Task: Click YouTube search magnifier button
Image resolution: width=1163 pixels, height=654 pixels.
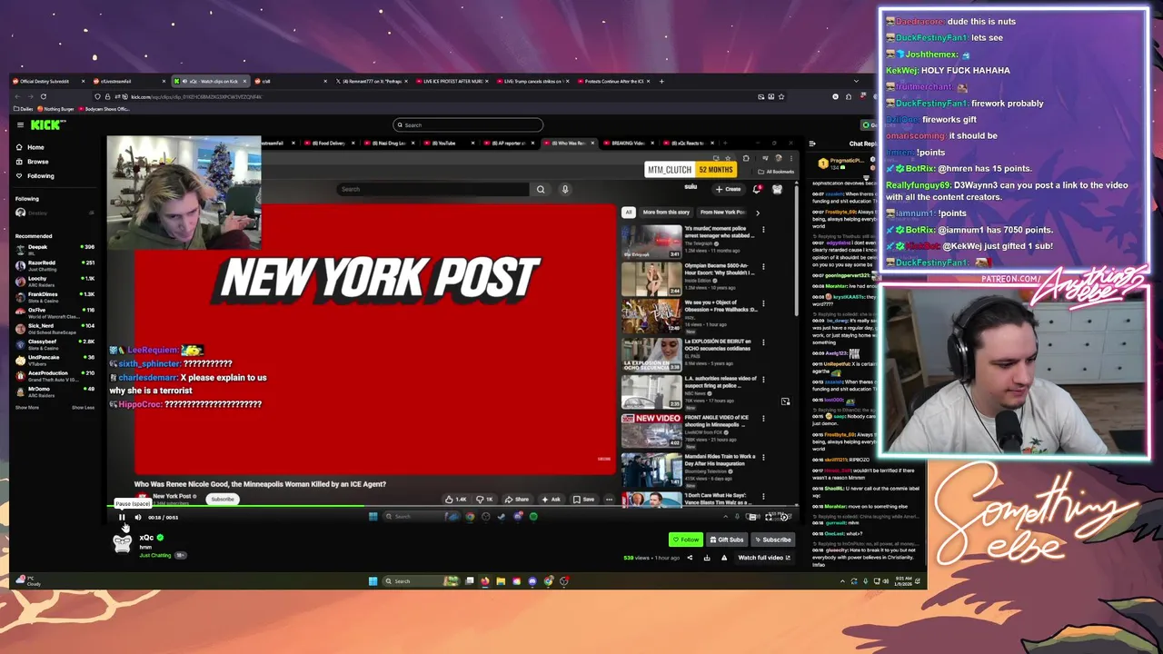Action: pos(541,189)
